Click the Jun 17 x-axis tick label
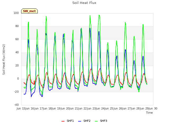 coord(39,108)
